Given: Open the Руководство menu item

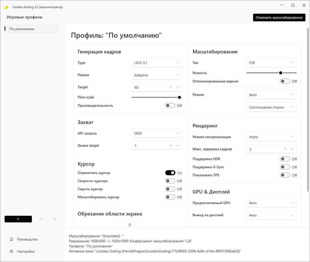Looking at the screenshot, I should [x=27, y=239].
